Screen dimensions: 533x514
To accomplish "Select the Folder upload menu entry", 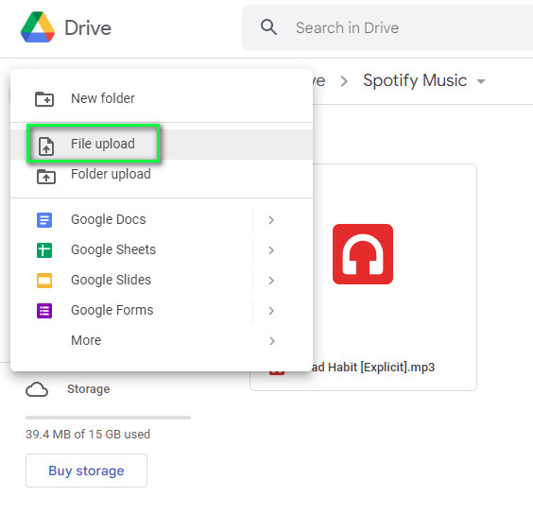I will click(x=162, y=175).
